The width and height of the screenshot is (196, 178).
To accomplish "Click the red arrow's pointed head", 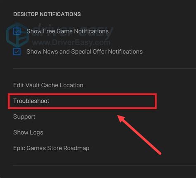I will tap(121, 119).
